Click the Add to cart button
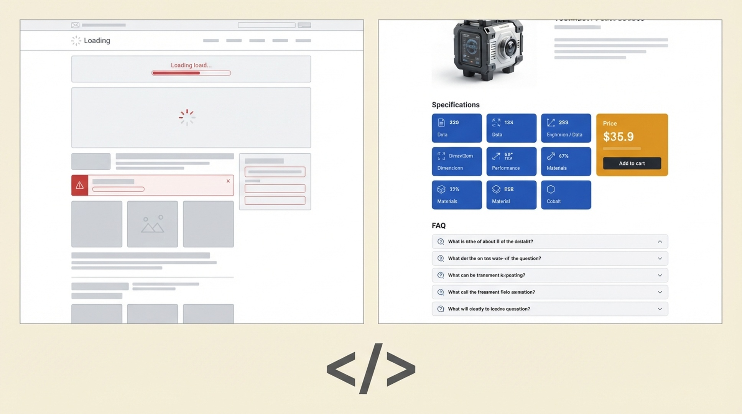This screenshot has height=414, width=742. (x=632, y=163)
